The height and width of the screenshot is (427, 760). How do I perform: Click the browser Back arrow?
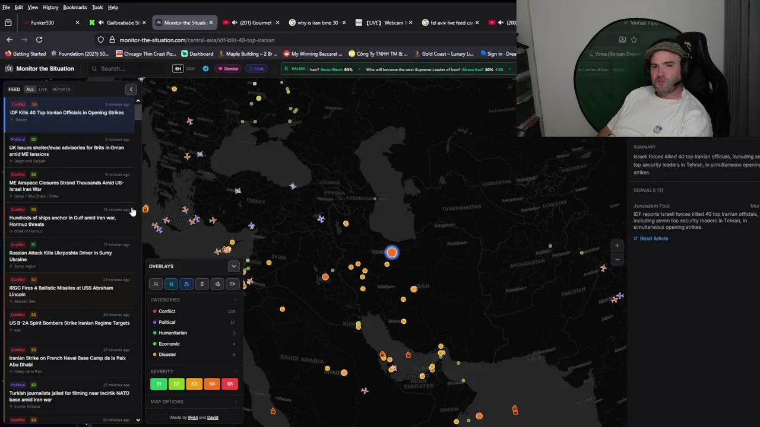tap(9, 40)
